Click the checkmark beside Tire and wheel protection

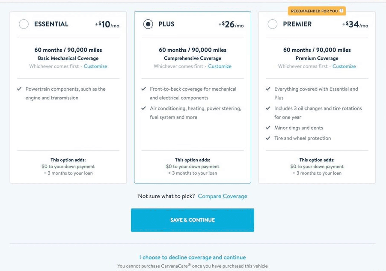(x=268, y=138)
